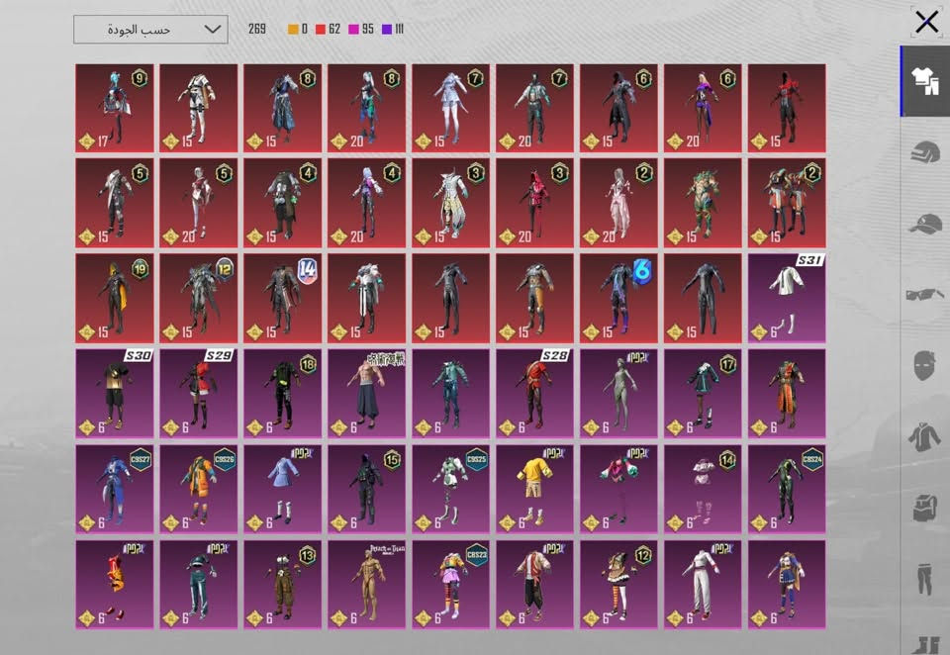Viewport: 950px width, 655px height.
Task: Select badge 7 outfit with level 20
Action: (534, 108)
